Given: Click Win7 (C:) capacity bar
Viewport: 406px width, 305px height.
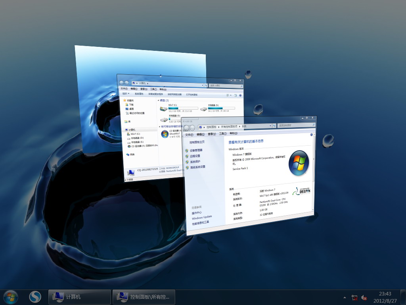Looking at the screenshot, I should coord(183,108).
